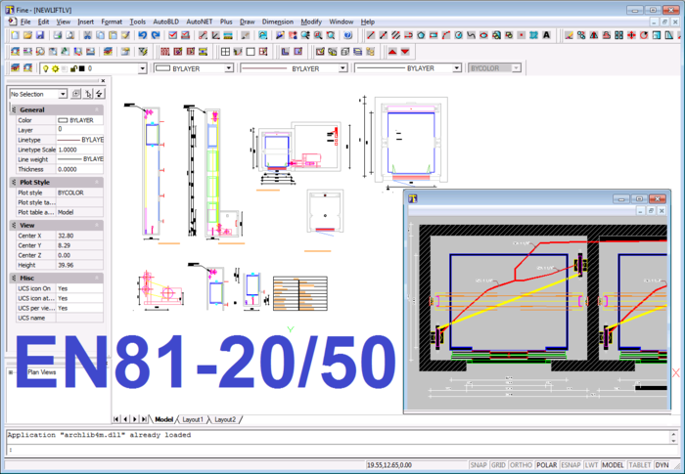Click the Undo arrow icon
The image size is (685, 474).
(143, 35)
